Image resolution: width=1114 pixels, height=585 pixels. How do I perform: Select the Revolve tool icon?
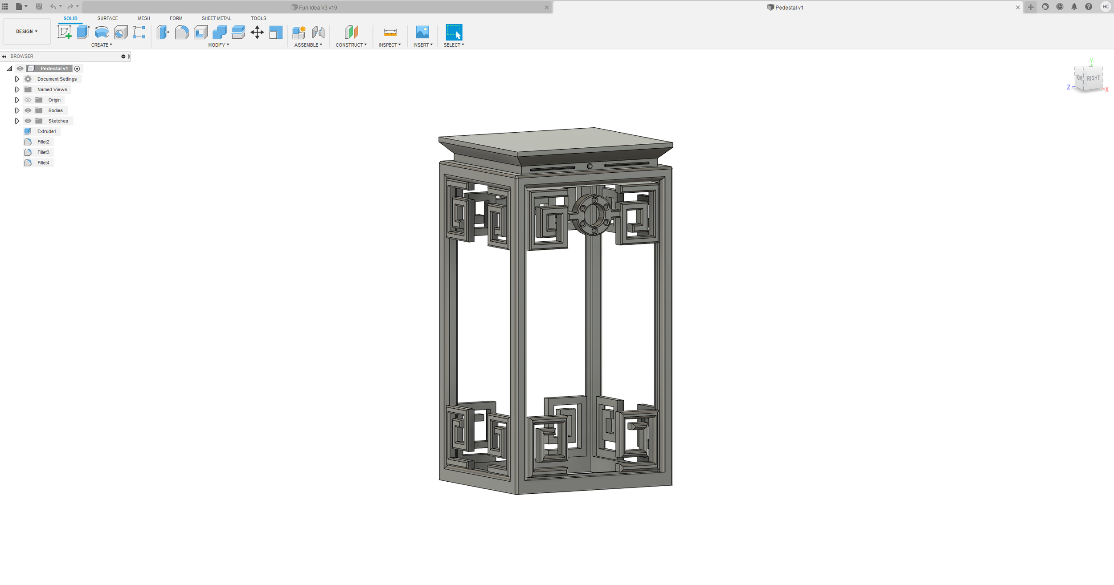tap(102, 32)
